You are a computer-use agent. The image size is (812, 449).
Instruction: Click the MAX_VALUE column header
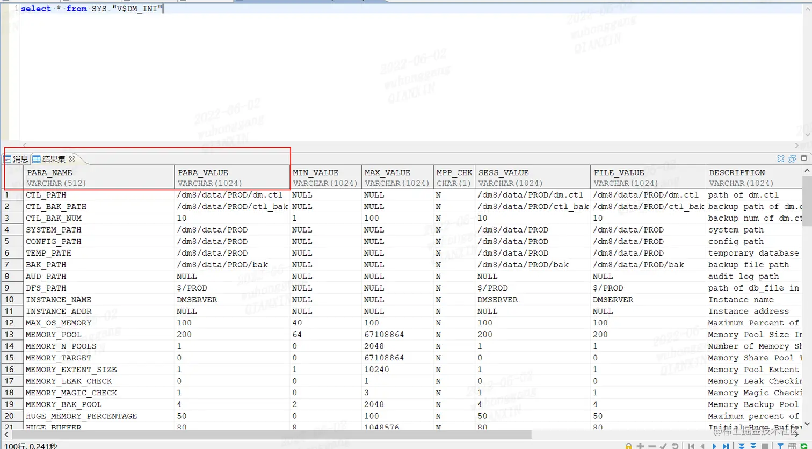[398, 178]
